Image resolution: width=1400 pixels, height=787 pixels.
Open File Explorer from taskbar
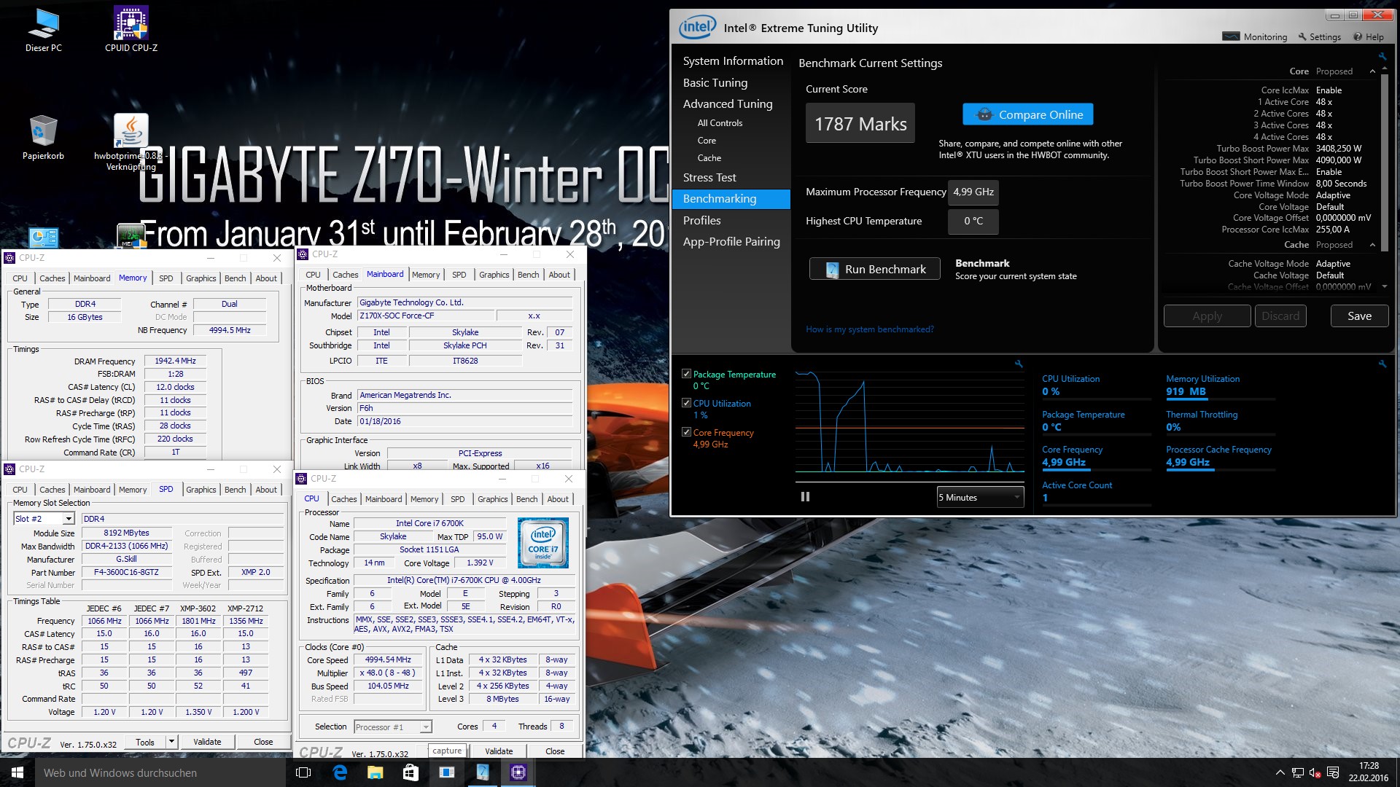click(376, 772)
